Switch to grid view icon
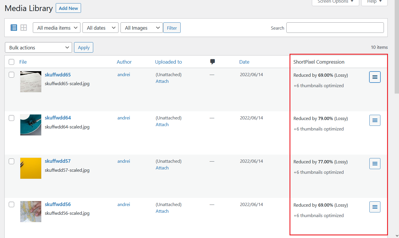 coord(24,28)
